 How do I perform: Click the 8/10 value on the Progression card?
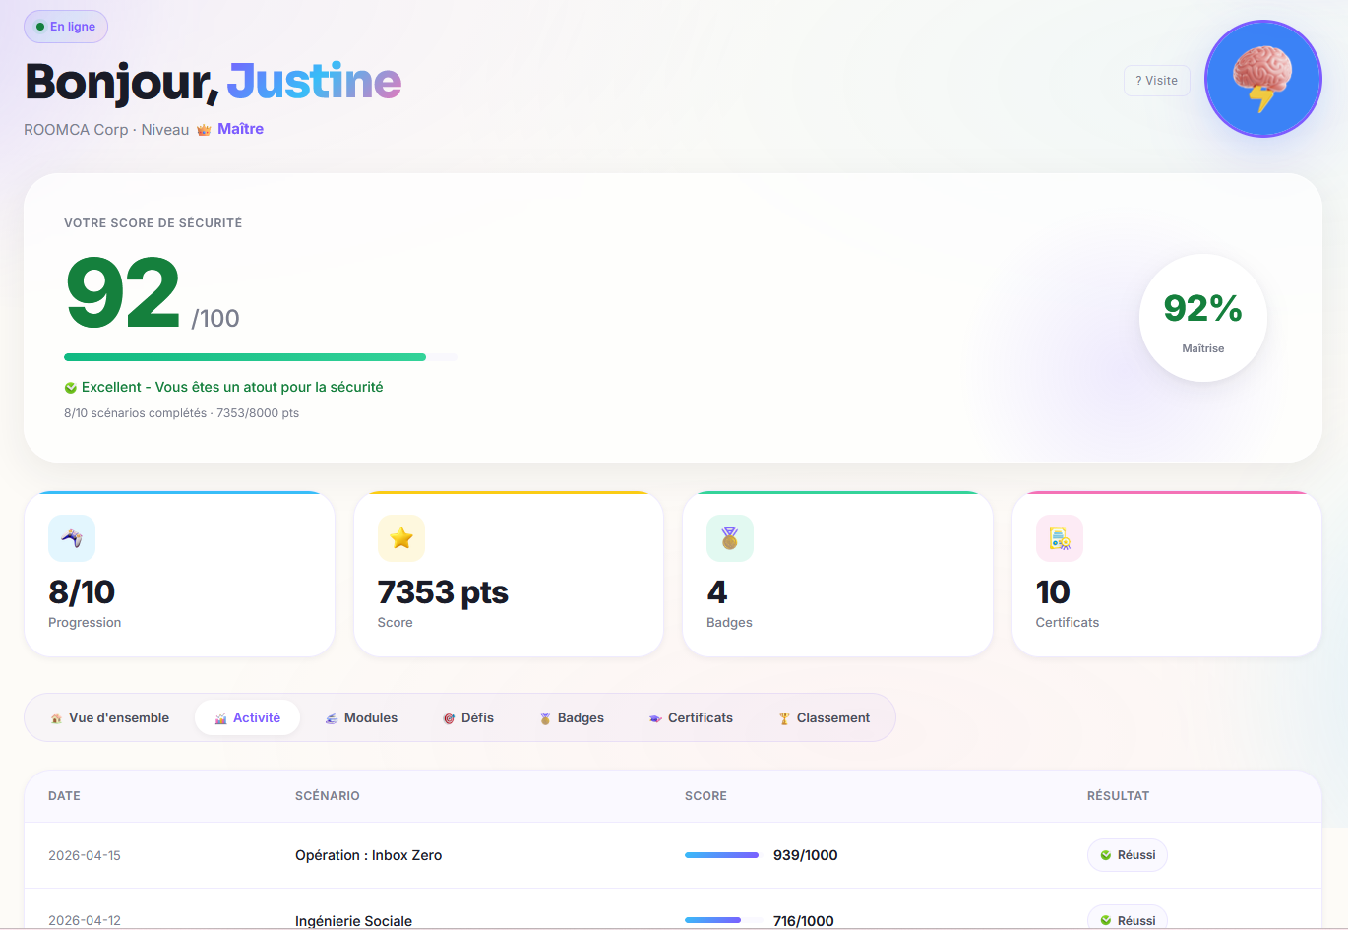[x=82, y=591]
